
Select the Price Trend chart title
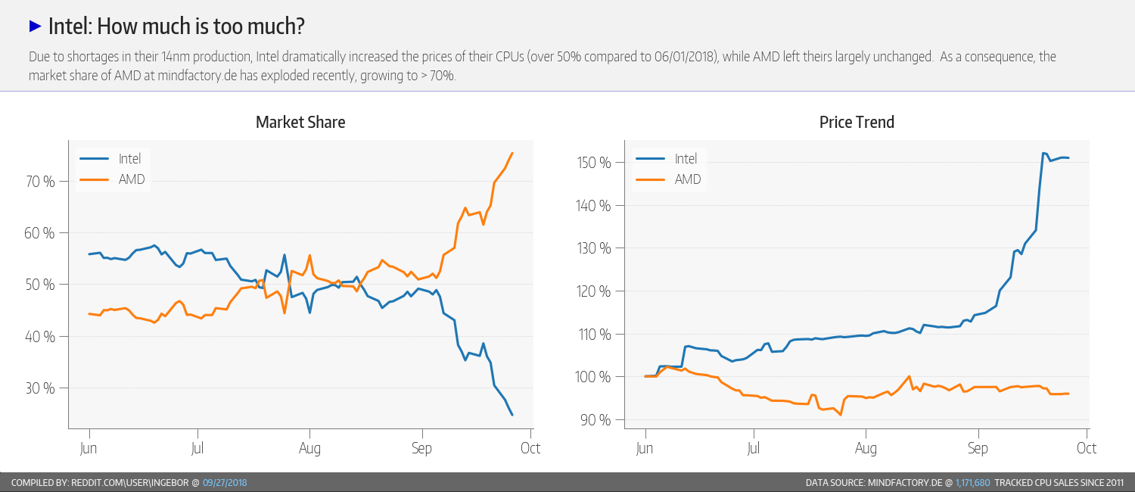[x=857, y=122]
